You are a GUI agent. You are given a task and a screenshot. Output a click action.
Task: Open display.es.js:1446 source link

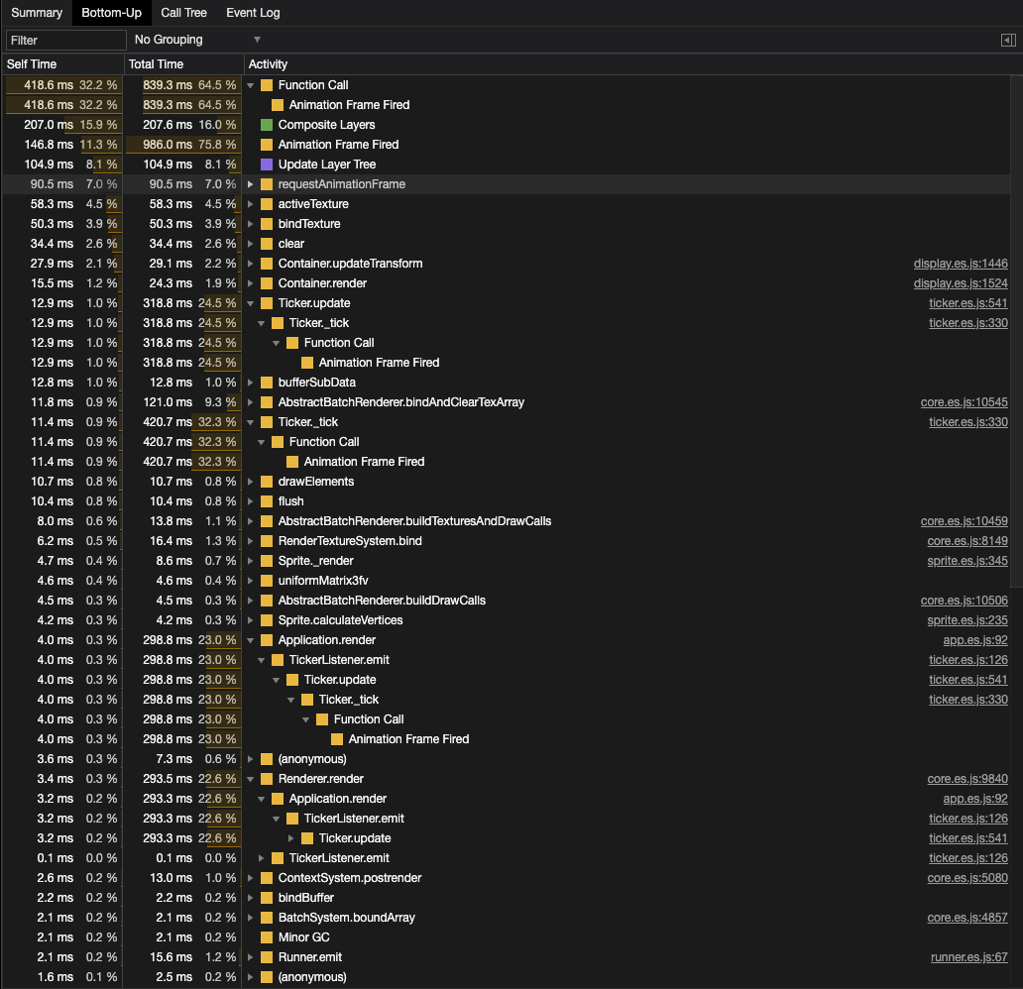pos(961,264)
